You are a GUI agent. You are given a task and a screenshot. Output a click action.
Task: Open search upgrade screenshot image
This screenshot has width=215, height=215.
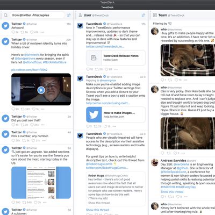pos(41,183)
